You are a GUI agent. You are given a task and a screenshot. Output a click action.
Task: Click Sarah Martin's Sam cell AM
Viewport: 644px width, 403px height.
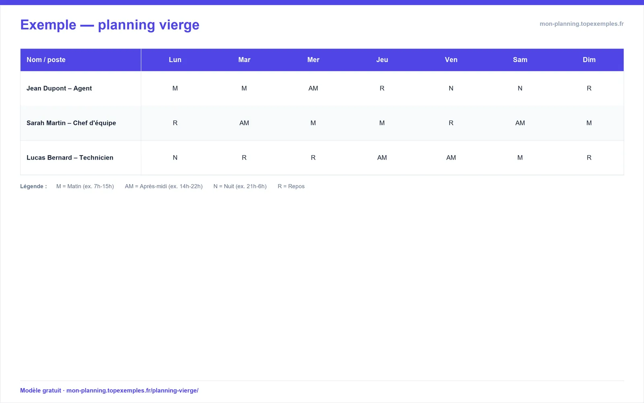[520, 123]
